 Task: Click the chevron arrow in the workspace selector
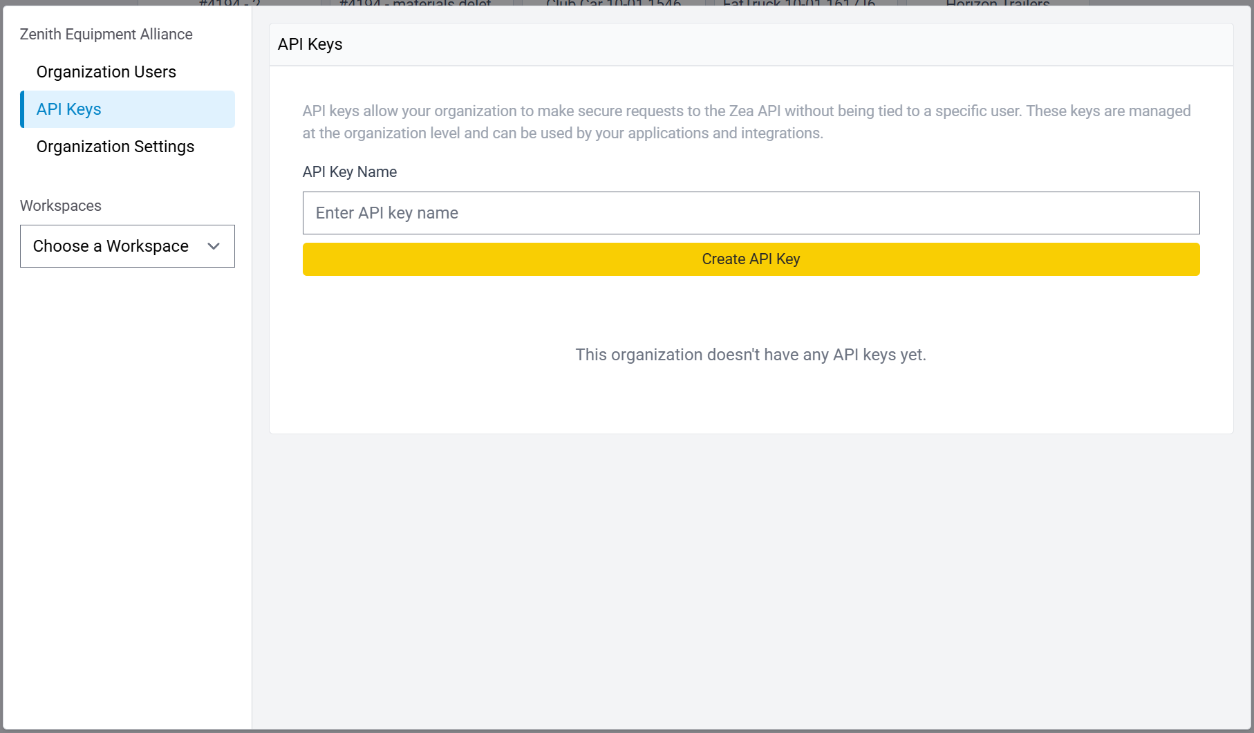click(214, 246)
